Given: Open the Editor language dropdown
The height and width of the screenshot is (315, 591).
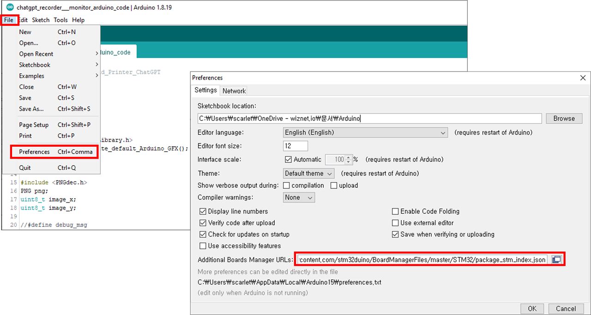Looking at the screenshot, I should coord(366,133).
